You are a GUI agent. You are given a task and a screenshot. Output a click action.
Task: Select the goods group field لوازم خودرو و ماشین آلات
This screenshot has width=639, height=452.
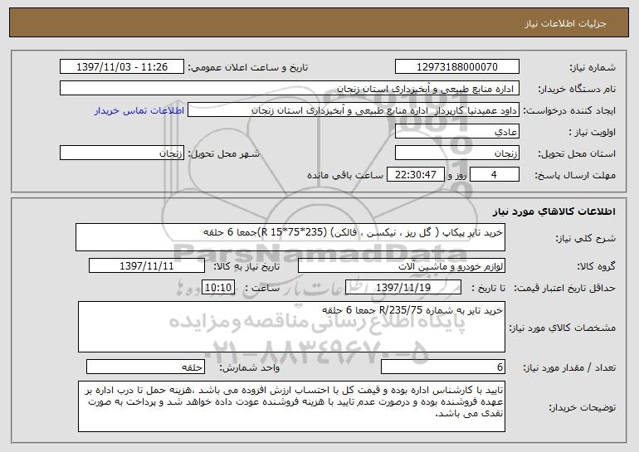point(402,265)
